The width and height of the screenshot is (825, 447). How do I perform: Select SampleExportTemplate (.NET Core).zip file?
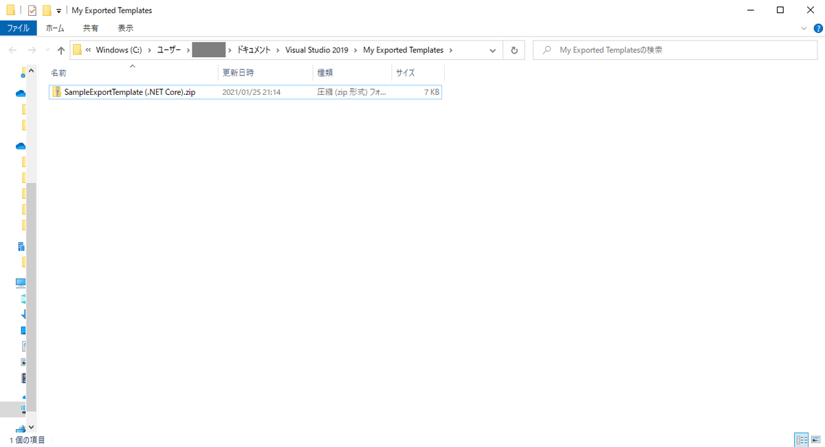(x=245, y=92)
